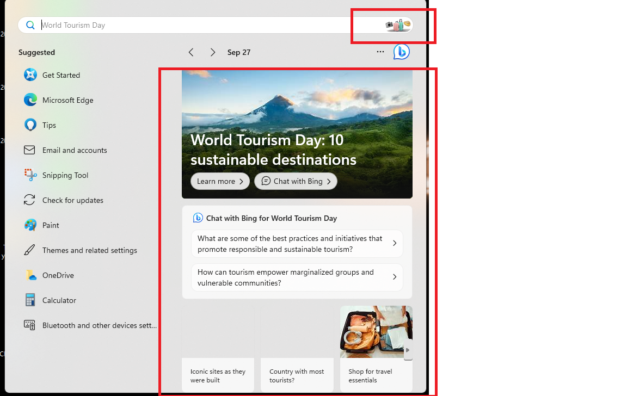Launch Microsoft Edge from suggested list
The height and width of the screenshot is (396, 627).
pyautogui.click(x=30, y=100)
